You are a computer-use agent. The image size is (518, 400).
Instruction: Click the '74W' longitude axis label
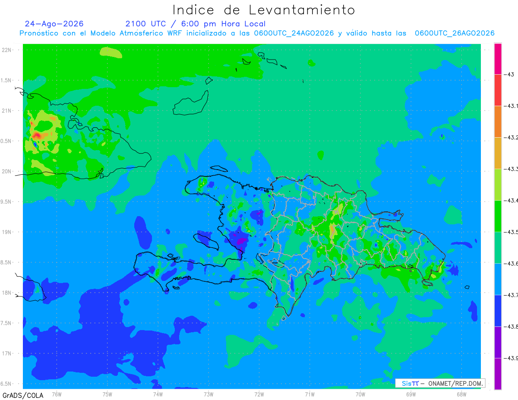(x=158, y=395)
